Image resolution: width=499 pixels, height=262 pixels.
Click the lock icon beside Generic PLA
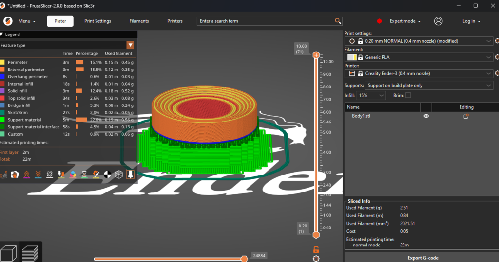coord(360,57)
